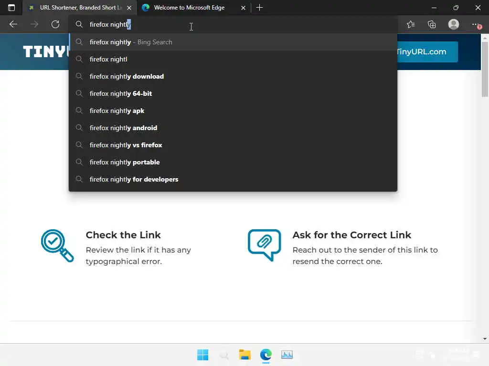The height and width of the screenshot is (366, 489).
Task: Click the Check the Link magnifier icon
Action: tap(57, 245)
